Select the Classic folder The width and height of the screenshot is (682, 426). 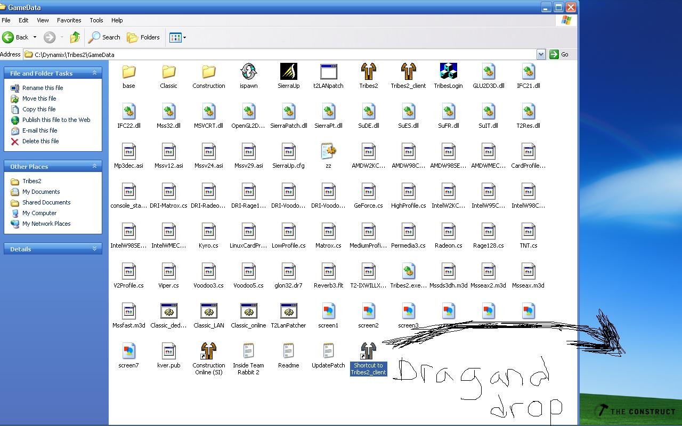[x=168, y=72]
